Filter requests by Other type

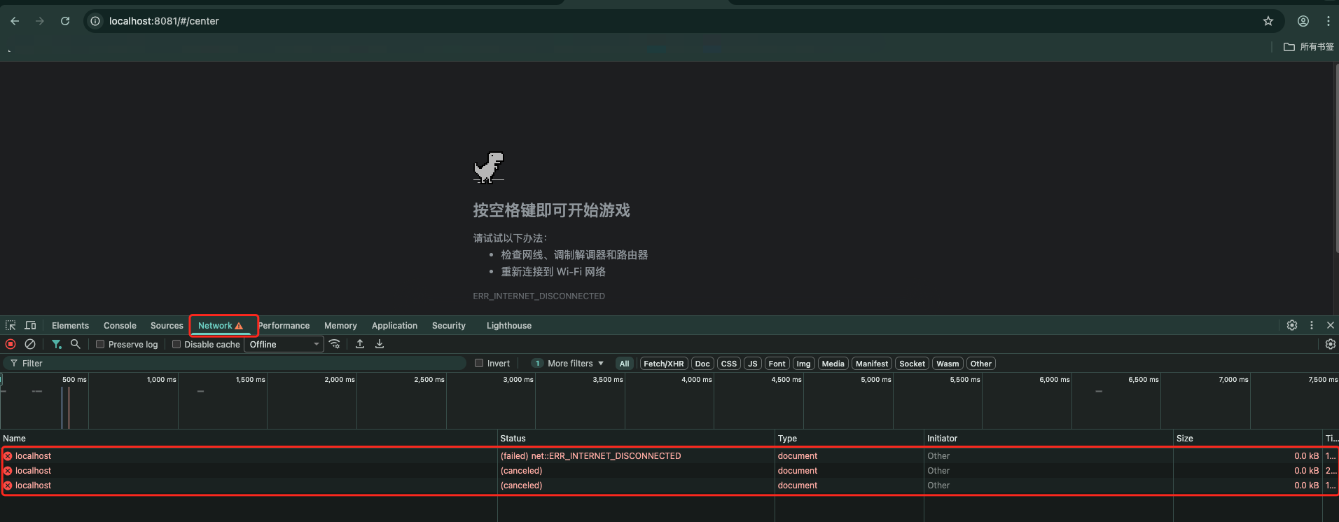(981, 364)
